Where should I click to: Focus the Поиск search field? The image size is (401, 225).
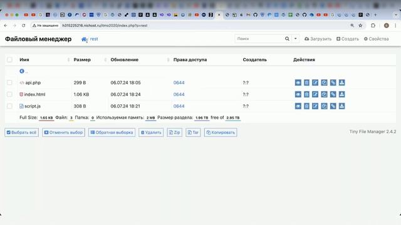point(259,39)
